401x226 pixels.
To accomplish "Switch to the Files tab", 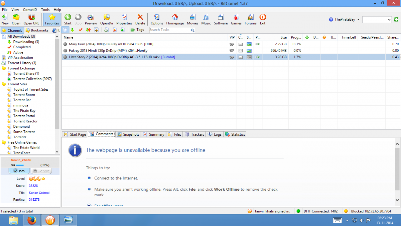I will [x=174, y=134].
